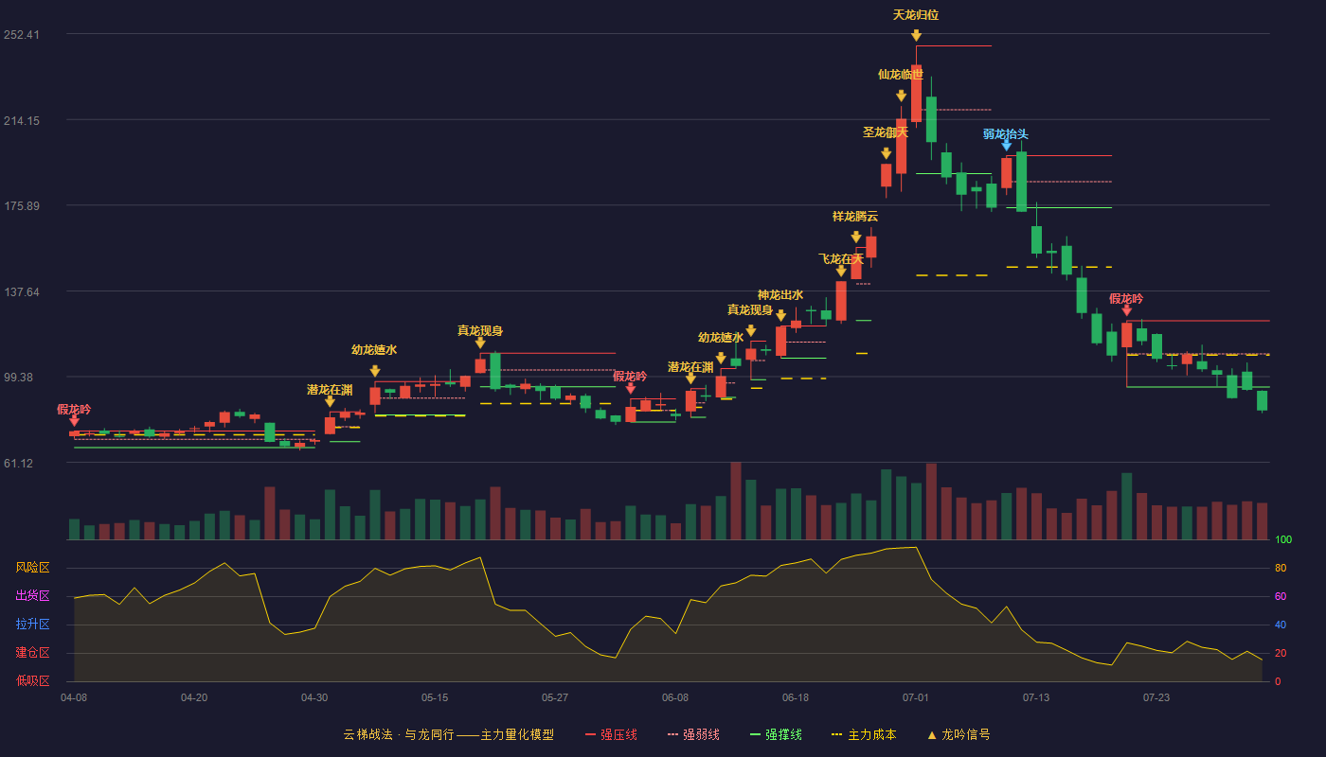
Task: Click the 建仓区 zone label
Action: (x=32, y=653)
